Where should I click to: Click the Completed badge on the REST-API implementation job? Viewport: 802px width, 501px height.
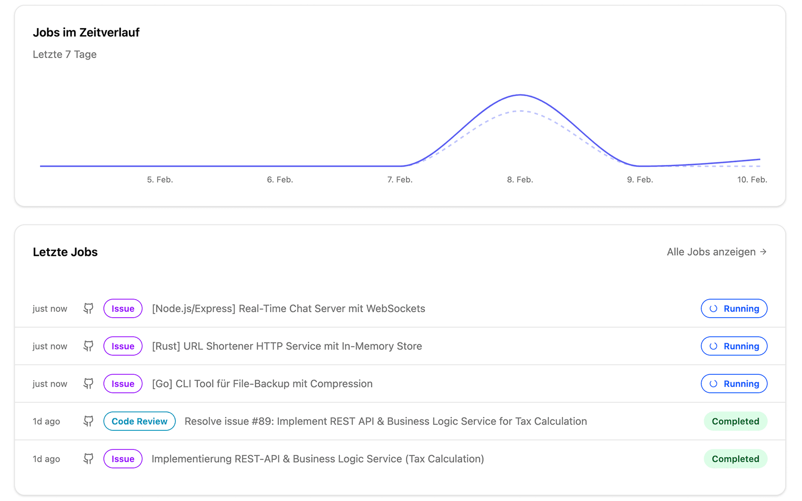[735, 458]
